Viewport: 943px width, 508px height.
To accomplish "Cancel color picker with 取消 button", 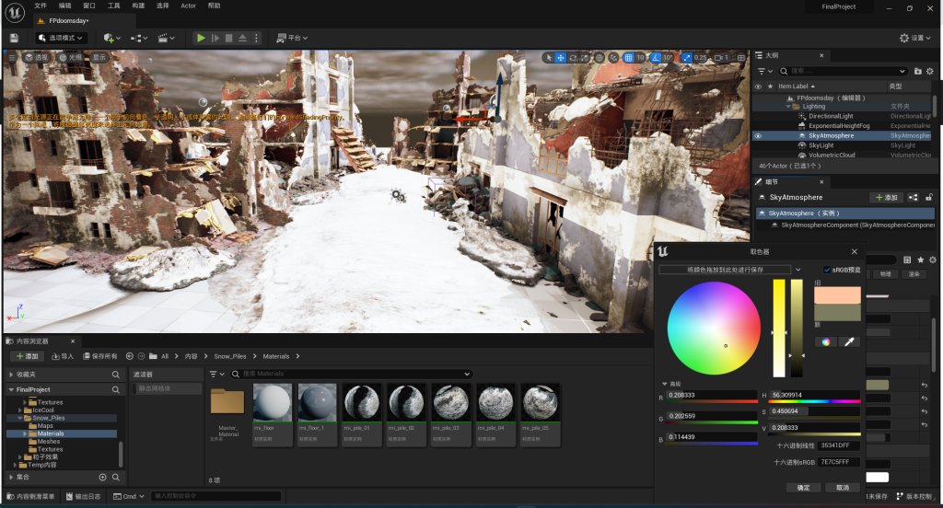I will 843,488.
